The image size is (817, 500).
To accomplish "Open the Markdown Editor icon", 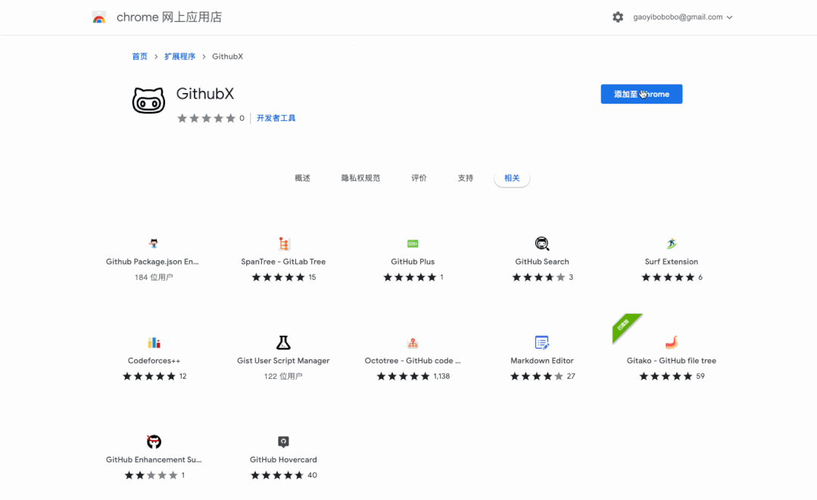I will click(x=542, y=343).
